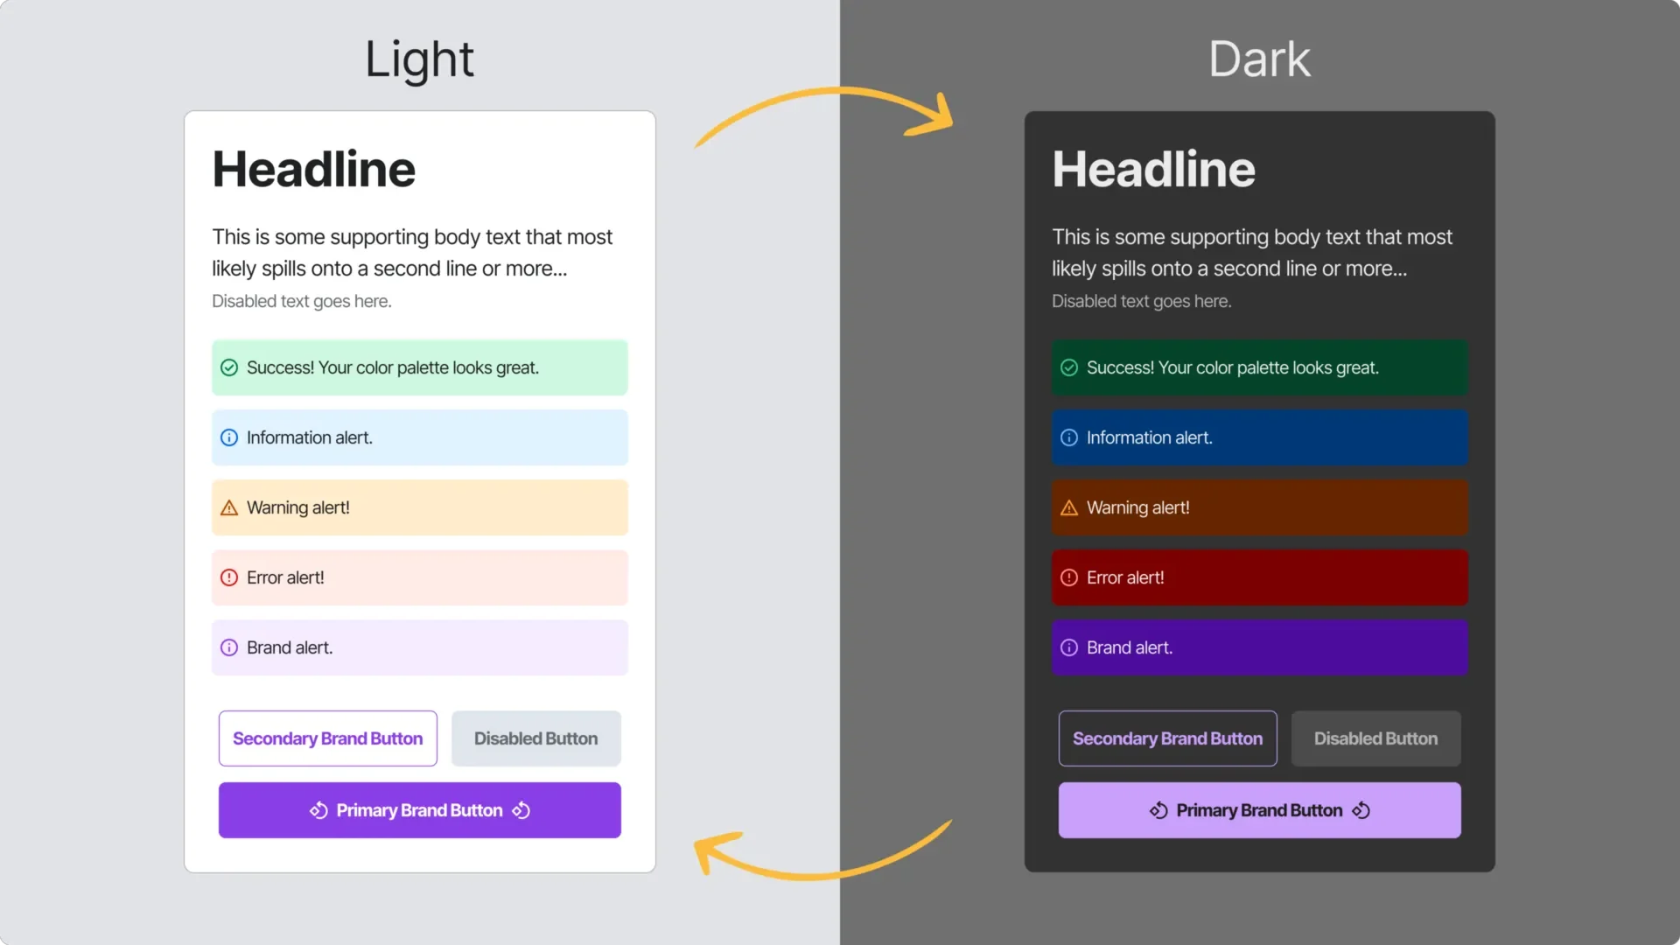
Task: Click right icon inside dark Primary Brand Button
Action: (1361, 810)
